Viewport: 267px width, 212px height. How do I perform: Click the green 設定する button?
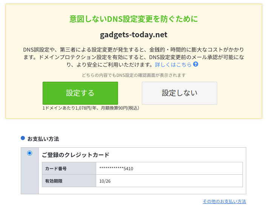pyautogui.click(x=80, y=93)
